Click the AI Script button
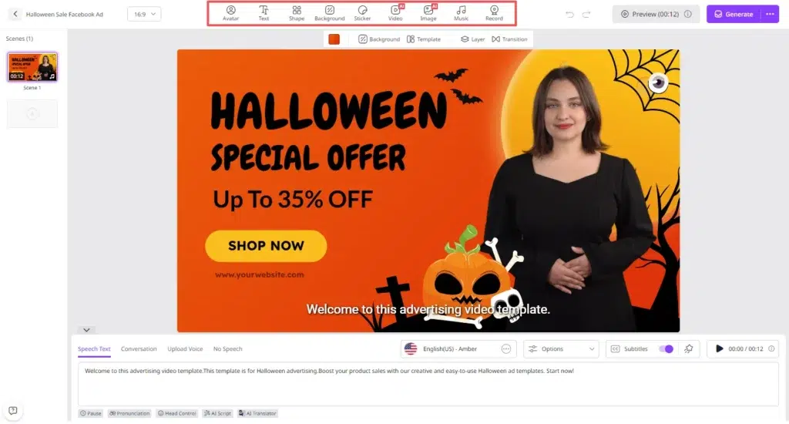Screen dimensions: 789x424 (217, 413)
